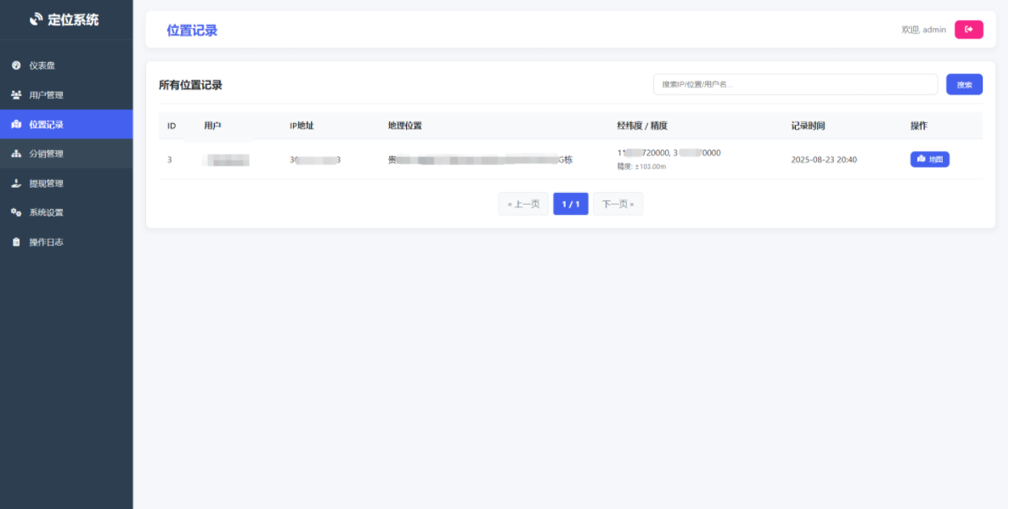Click the 记录时间 column header
This screenshot has height=509, width=1015.
(808, 126)
